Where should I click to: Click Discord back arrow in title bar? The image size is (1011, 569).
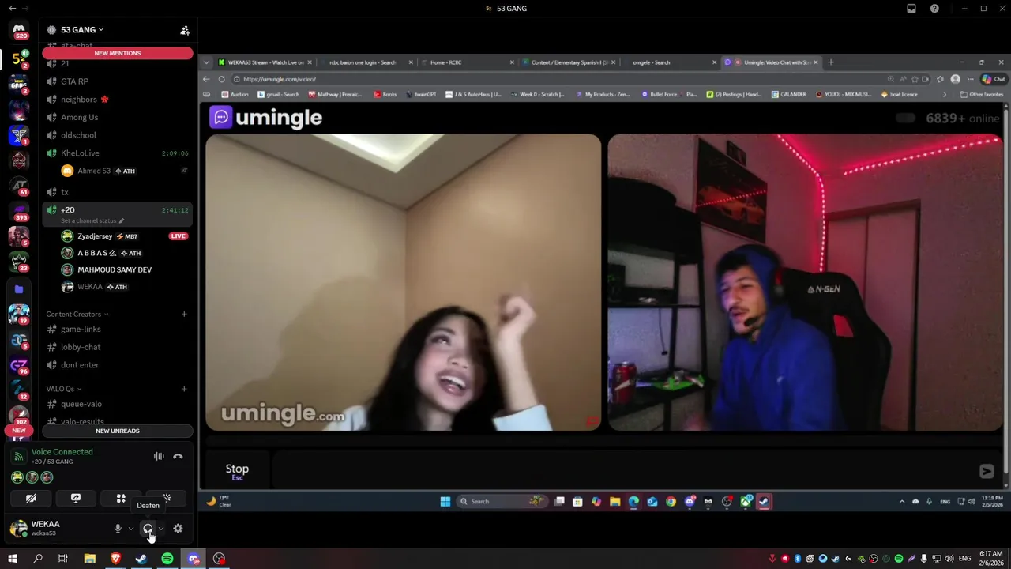tap(12, 8)
